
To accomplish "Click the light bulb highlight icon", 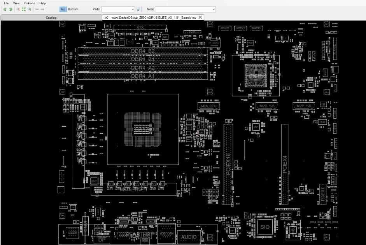I will tap(138, 9).
